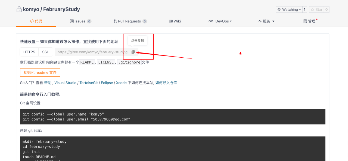Click the komyo owner link
Screen dimensions: 348x161
(31, 9)
